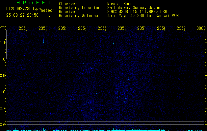207x131 pixels.
Task: Select receiver text SDR# 43dB L15 111.6MHz USB
Action: click(x=137, y=12)
